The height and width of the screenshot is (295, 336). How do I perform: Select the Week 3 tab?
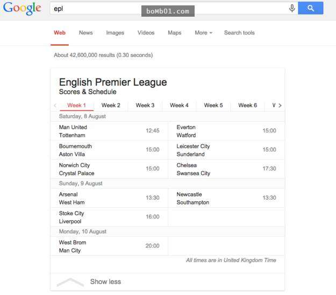(145, 106)
